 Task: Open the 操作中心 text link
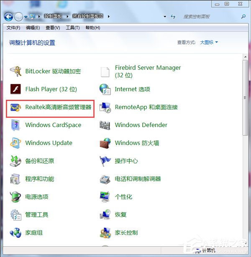(126, 161)
